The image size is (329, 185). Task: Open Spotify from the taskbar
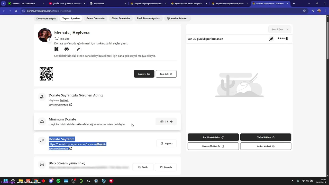[x=58, y=181]
